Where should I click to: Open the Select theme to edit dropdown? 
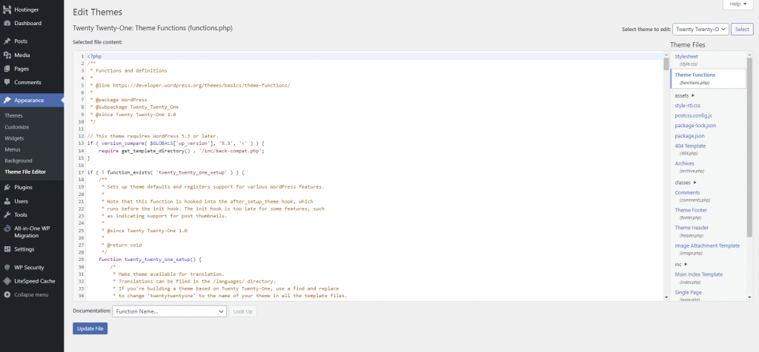coord(700,29)
